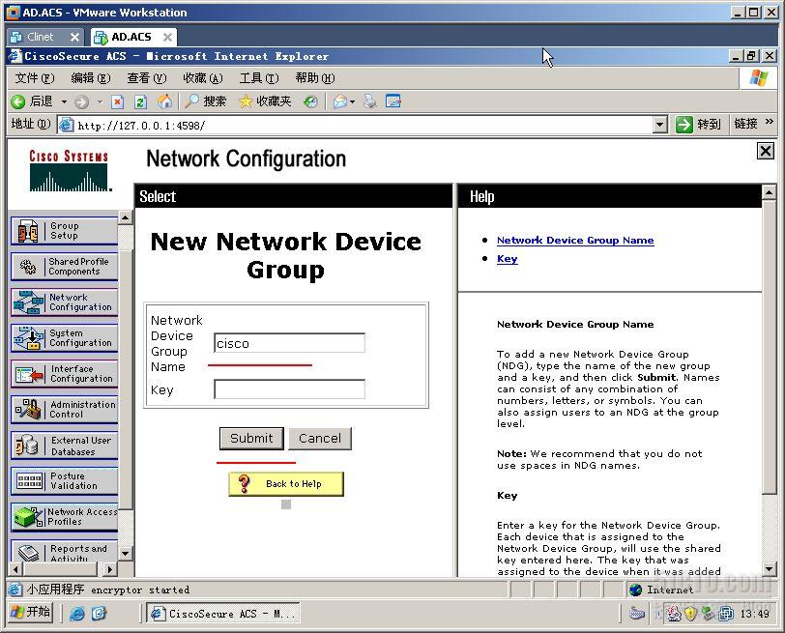Click the IE Back button

pyautogui.click(x=32, y=101)
